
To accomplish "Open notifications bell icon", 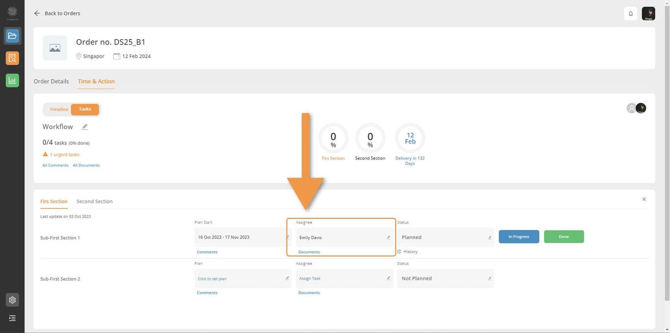I will pyautogui.click(x=631, y=14).
